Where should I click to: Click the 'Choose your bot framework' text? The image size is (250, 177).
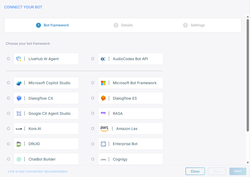coord(28,44)
